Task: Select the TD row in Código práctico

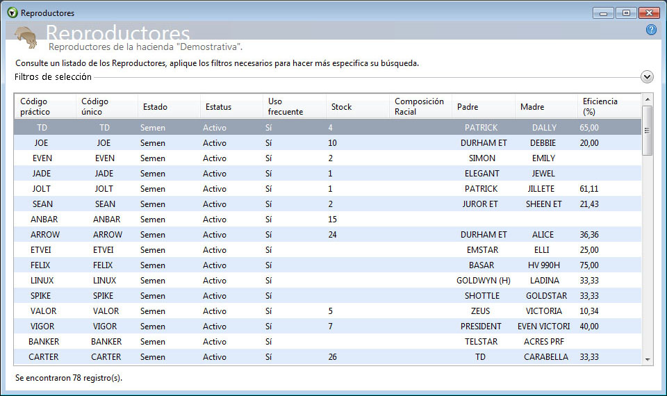Action: click(x=42, y=128)
